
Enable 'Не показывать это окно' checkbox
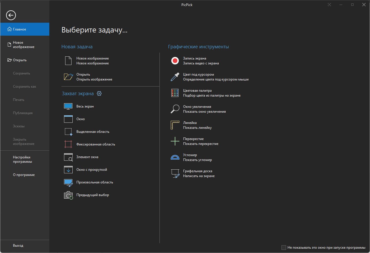284,248
